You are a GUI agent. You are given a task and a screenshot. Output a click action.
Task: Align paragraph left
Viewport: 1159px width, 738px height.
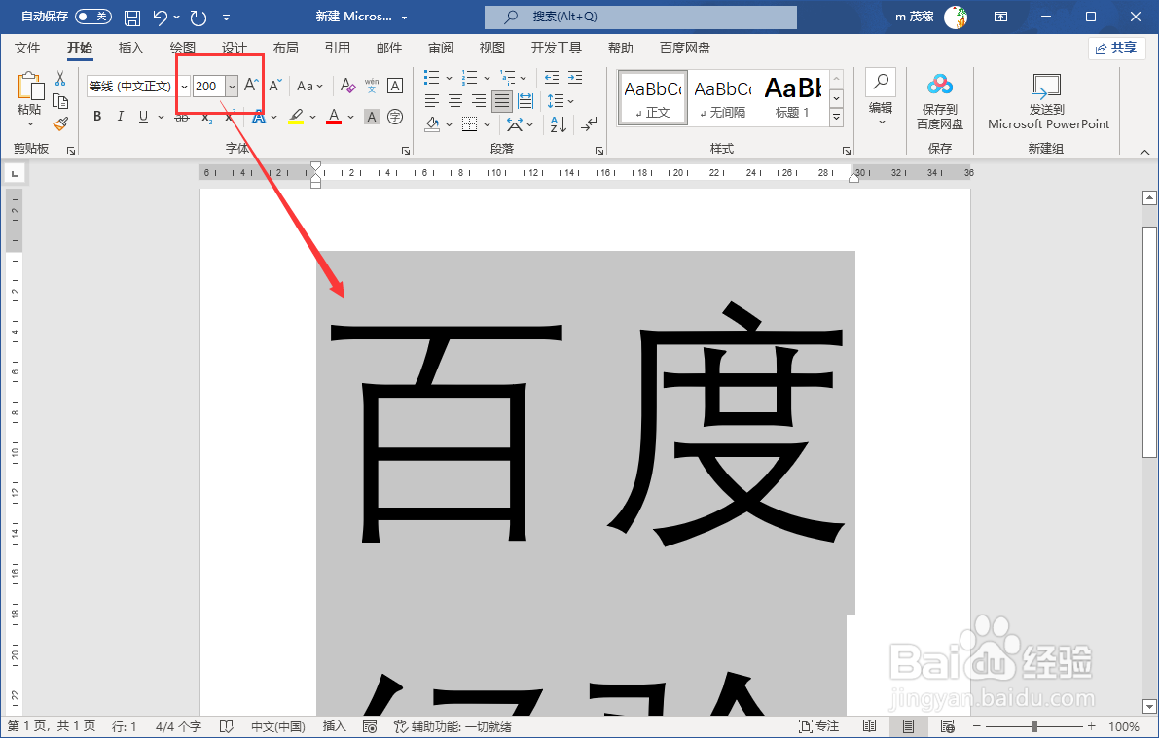point(432,101)
